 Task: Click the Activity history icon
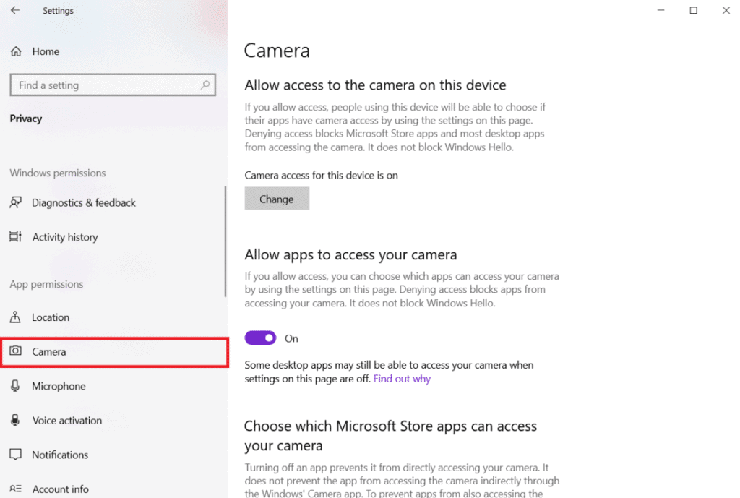pos(15,236)
